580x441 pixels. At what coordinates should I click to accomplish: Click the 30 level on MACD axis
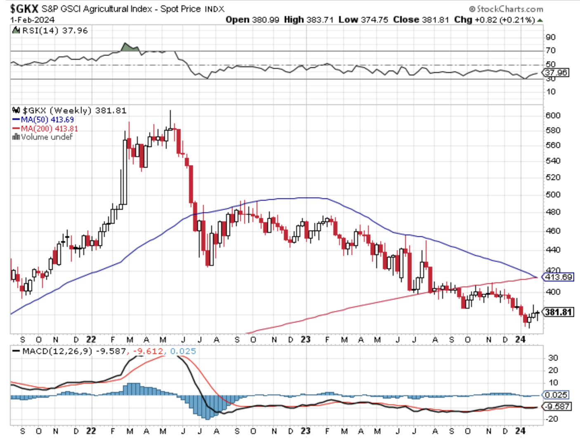click(x=553, y=358)
